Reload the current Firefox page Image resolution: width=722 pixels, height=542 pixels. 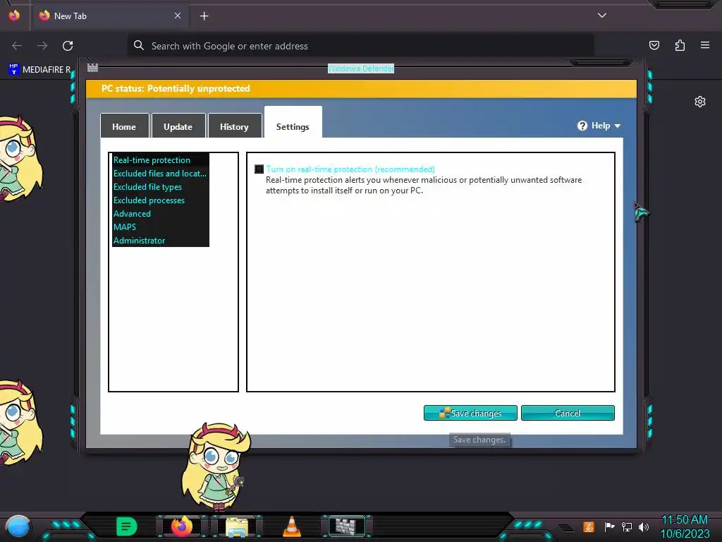click(68, 46)
